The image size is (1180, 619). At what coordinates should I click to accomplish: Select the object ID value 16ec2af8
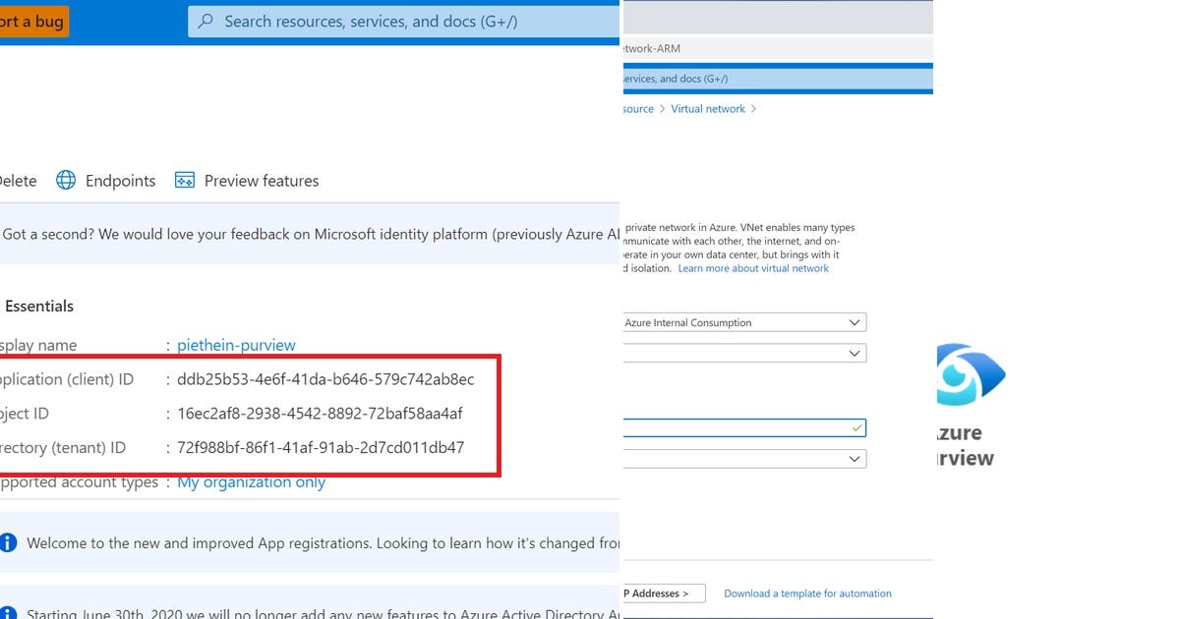320,414
